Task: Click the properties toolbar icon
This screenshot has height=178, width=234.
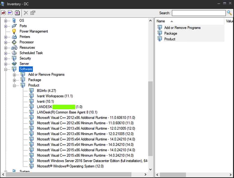Action: pyautogui.click(x=33, y=13)
